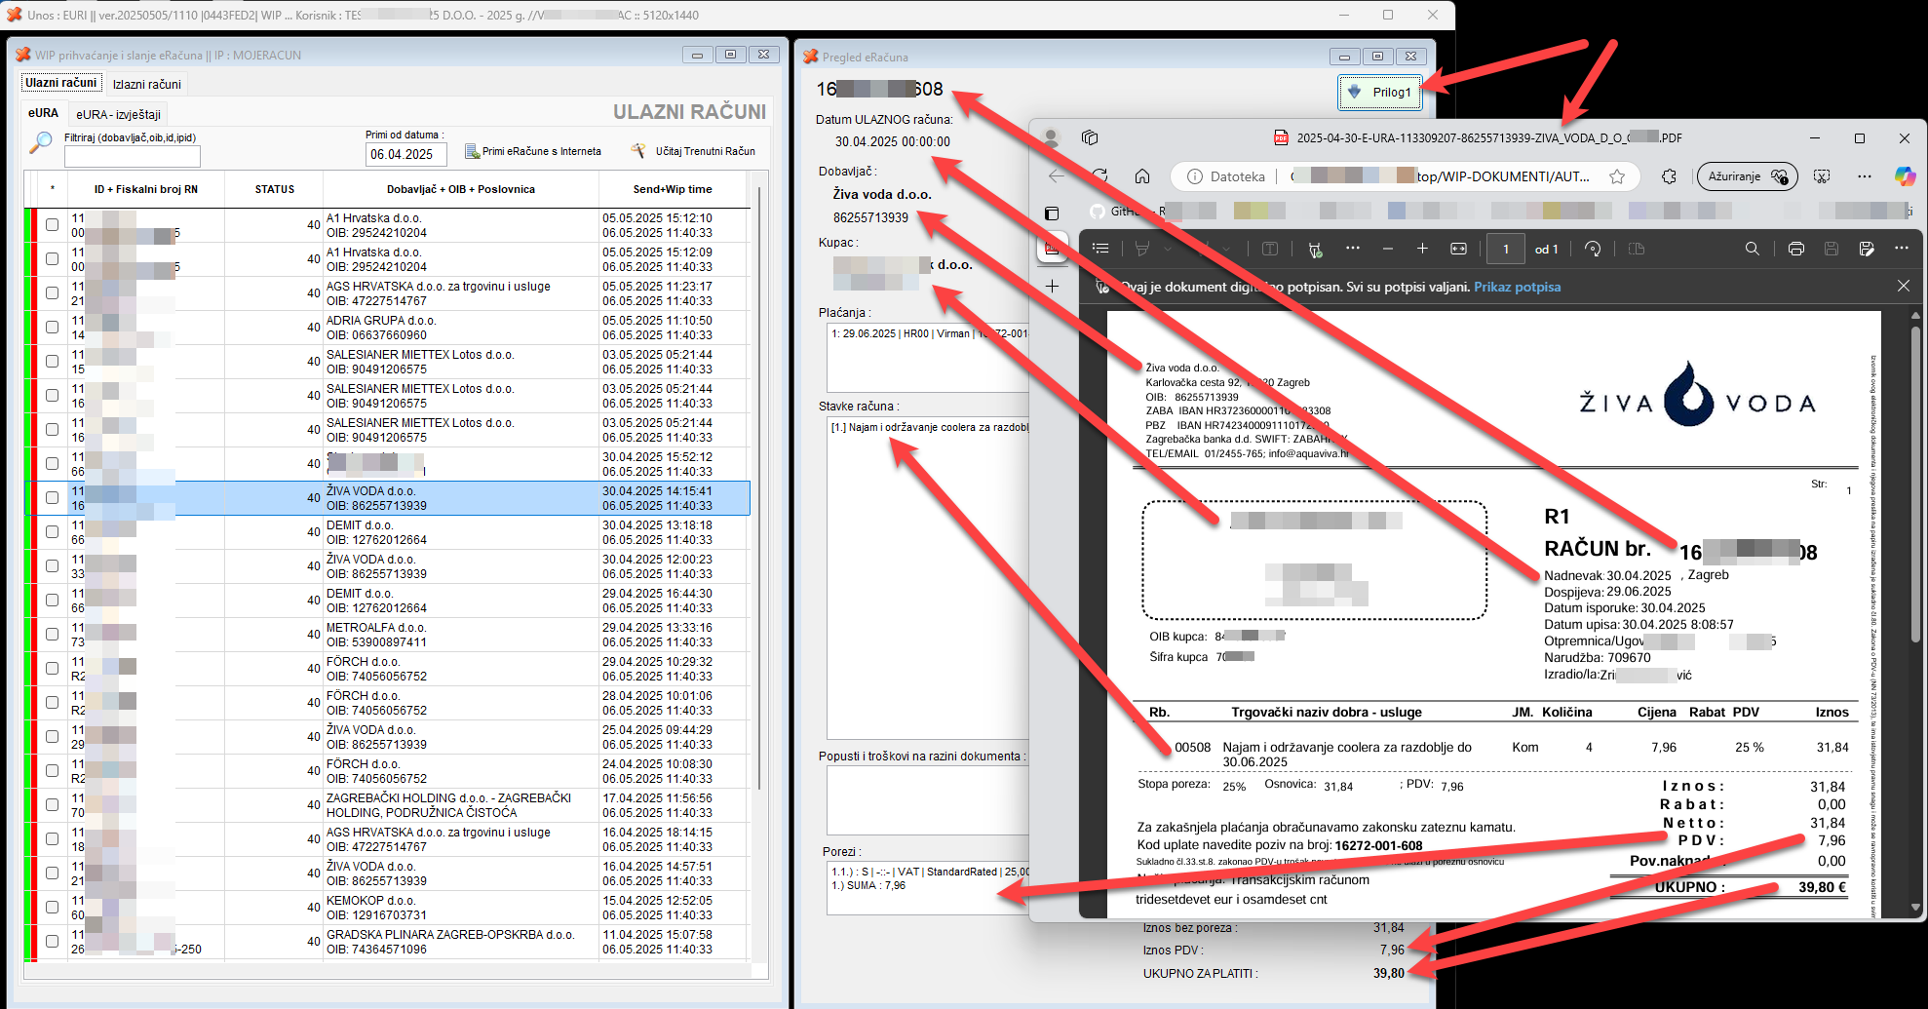Zoom in on the PDF
The width and height of the screenshot is (1928, 1009).
coord(1422,249)
